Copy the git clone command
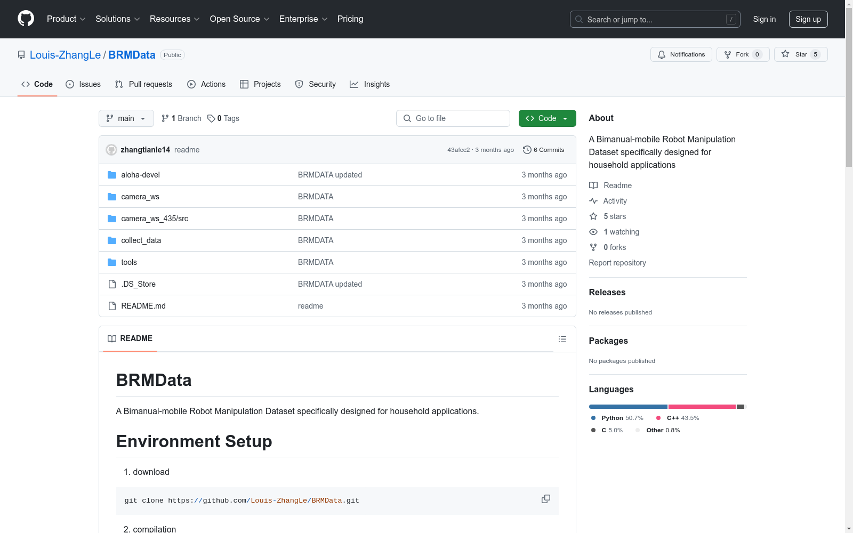The height and width of the screenshot is (533, 853). 546,499
